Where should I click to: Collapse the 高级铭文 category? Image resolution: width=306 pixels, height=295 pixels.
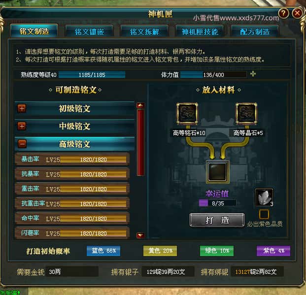[x=22, y=144]
